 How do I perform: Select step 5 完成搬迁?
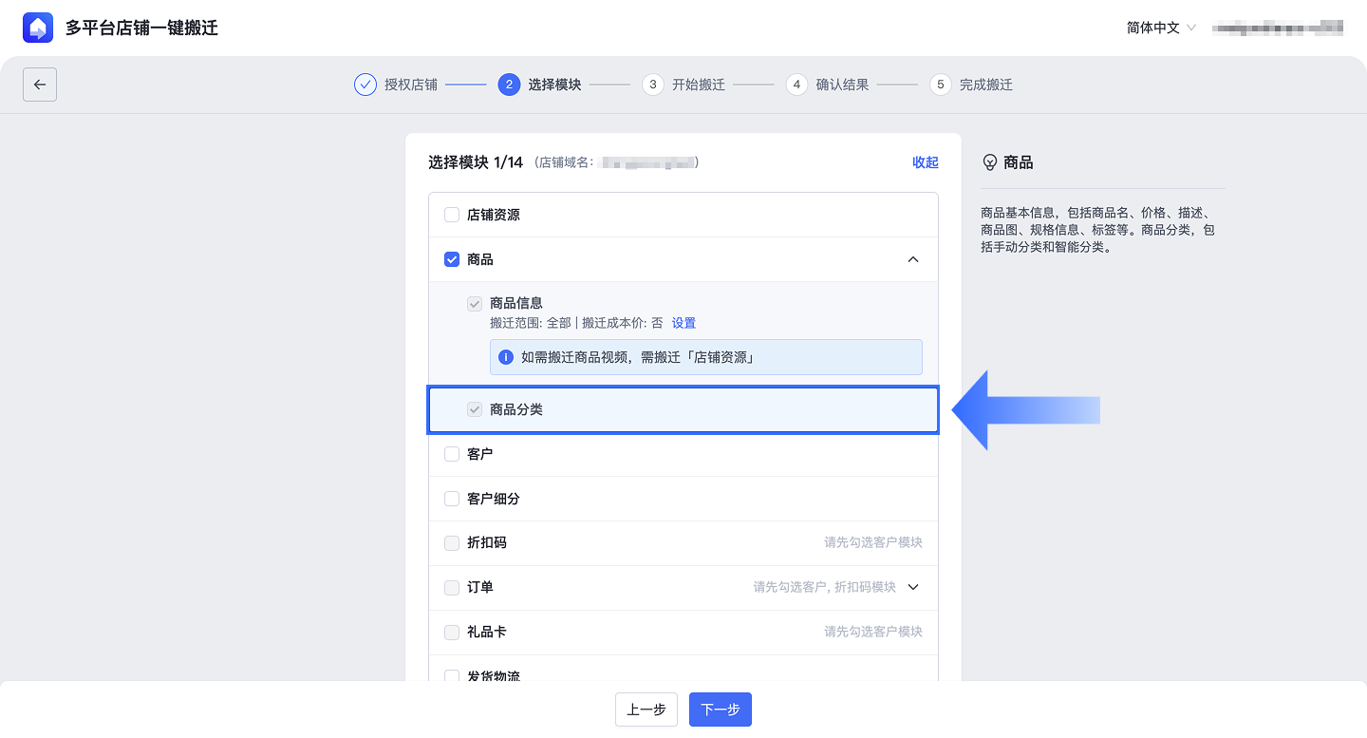(x=971, y=85)
